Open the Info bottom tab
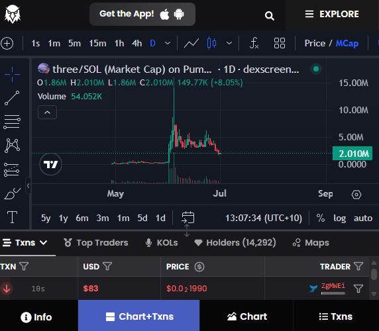This screenshot has height=331, width=379. point(36,317)
